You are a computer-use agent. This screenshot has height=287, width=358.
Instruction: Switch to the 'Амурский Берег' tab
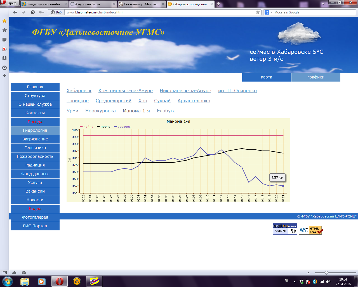point(92,4)
